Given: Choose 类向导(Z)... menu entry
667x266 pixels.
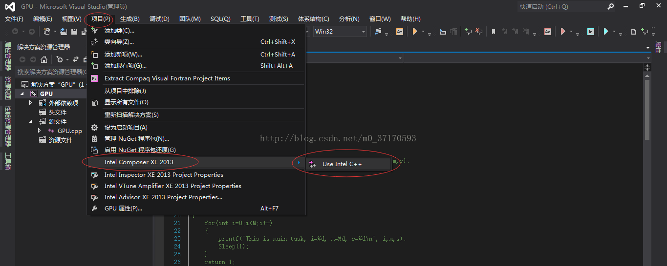Looking at the screenshot, I should pyautogui.click(x=196, y=42).
